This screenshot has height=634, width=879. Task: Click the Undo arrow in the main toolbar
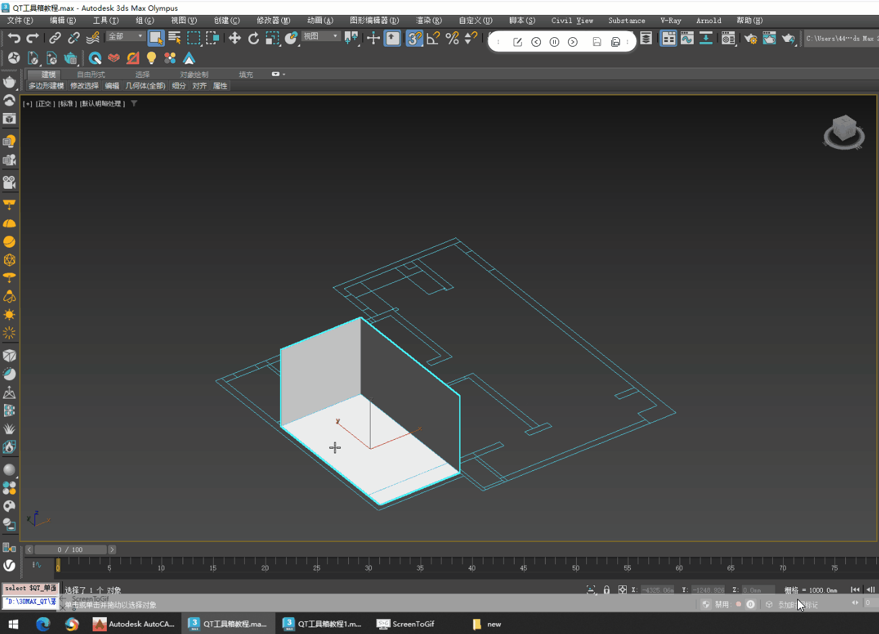tap(14, 39)
